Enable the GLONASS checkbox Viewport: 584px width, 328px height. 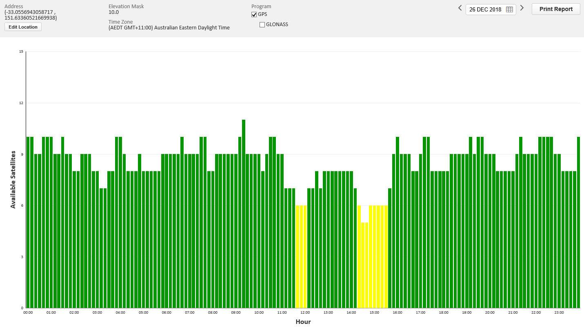[x=262, y=25]
